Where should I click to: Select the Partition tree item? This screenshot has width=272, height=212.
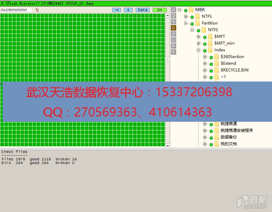(x=209, y=23)
